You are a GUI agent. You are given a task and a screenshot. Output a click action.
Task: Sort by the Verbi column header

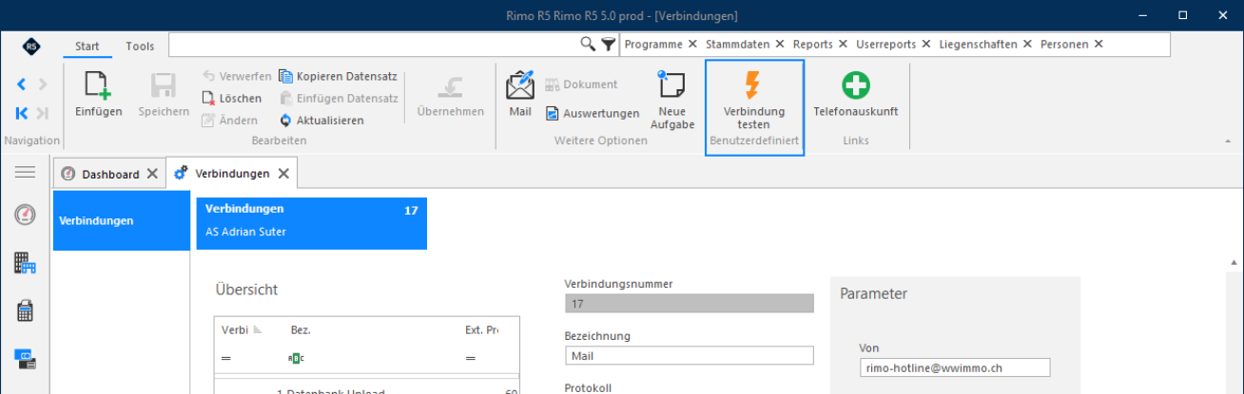point(241,329)
